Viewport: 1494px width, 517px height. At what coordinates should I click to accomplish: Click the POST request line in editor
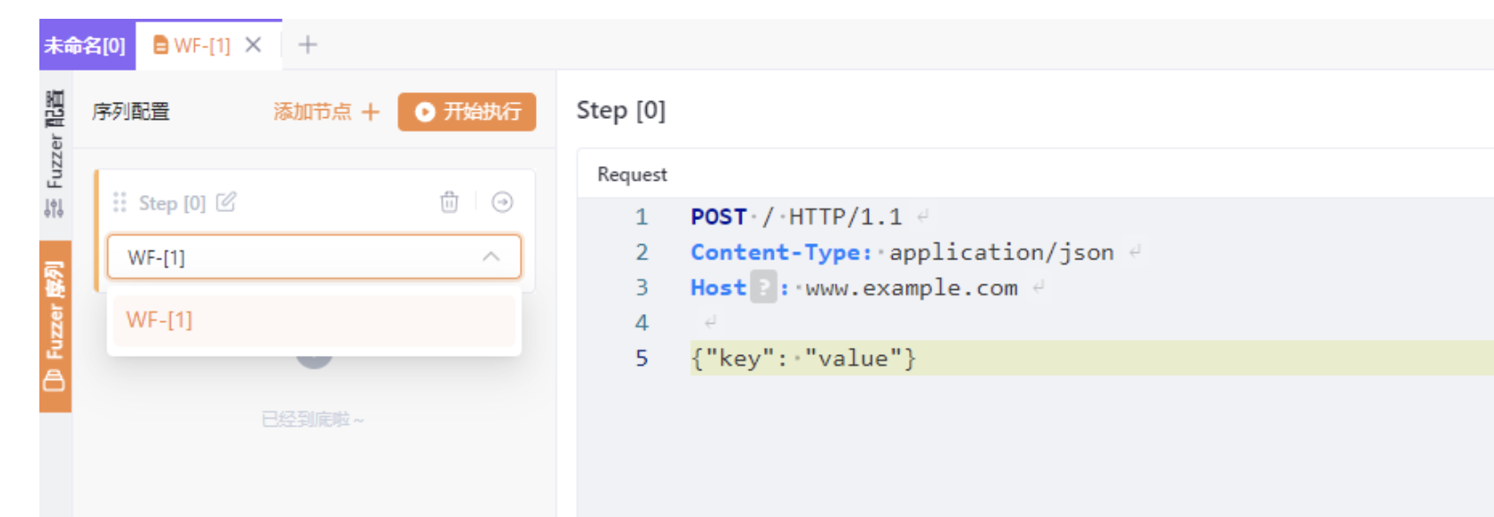796,216
